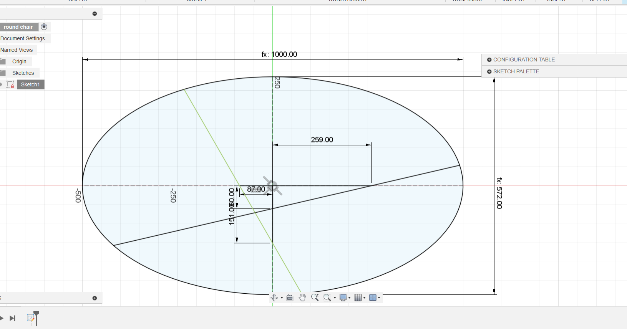Viewport: 627px width, 329px height.
Task: Click the Zoom Window tool icon
Action: (x=327, y=298)
